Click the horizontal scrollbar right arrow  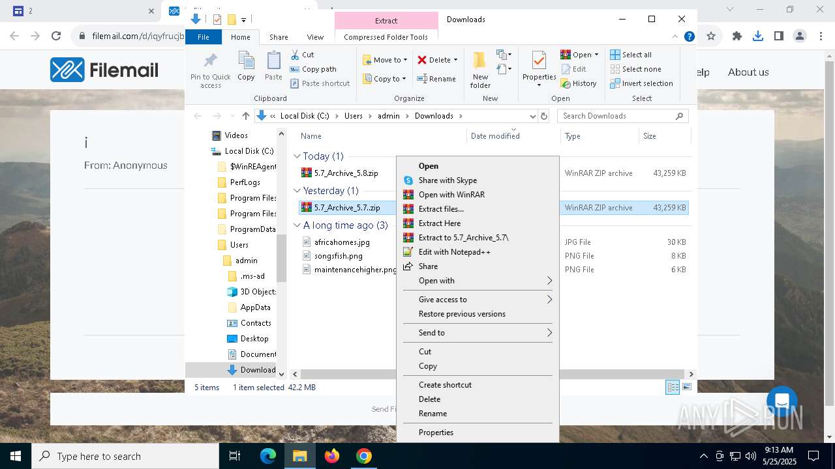691,374
